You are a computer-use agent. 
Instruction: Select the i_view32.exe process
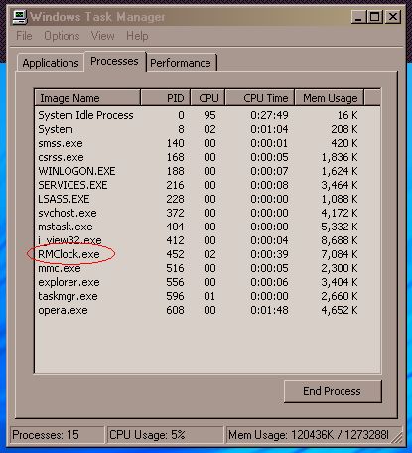tap(207, 240)
